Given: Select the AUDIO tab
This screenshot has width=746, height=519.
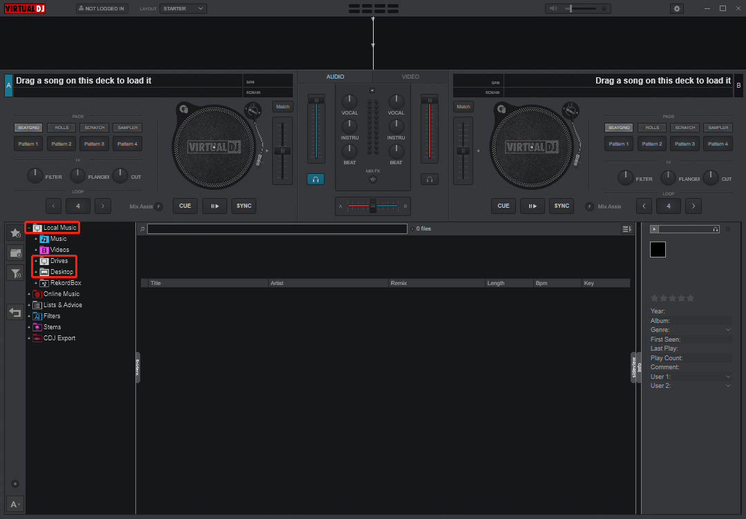Looking at the screenshot, I should pyautogui.click(x=335, y=77).
